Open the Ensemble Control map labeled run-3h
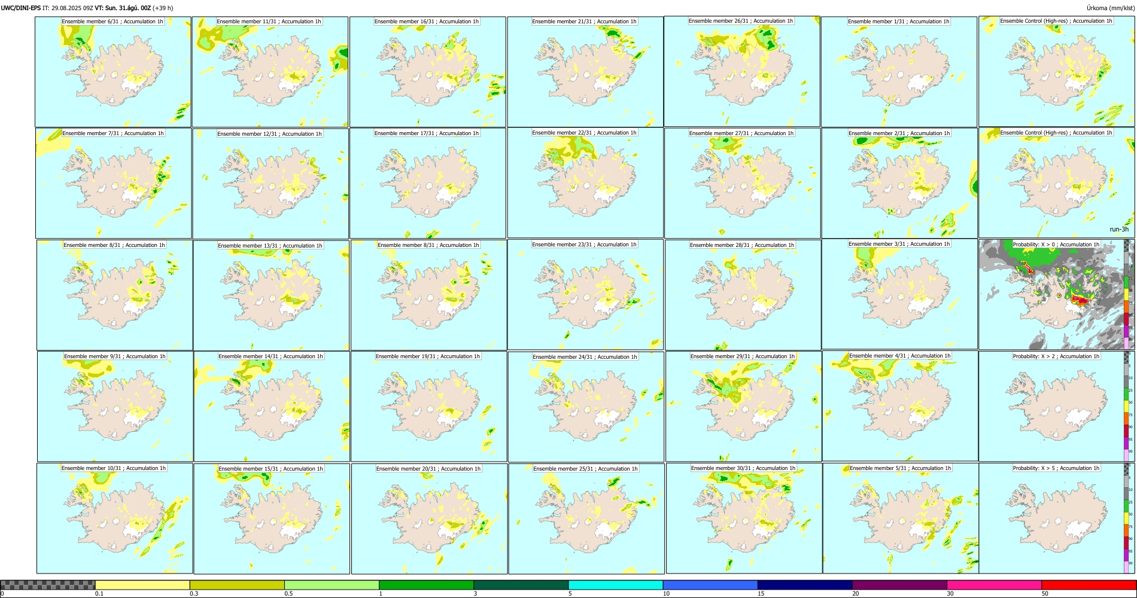 pos(1056,183)
